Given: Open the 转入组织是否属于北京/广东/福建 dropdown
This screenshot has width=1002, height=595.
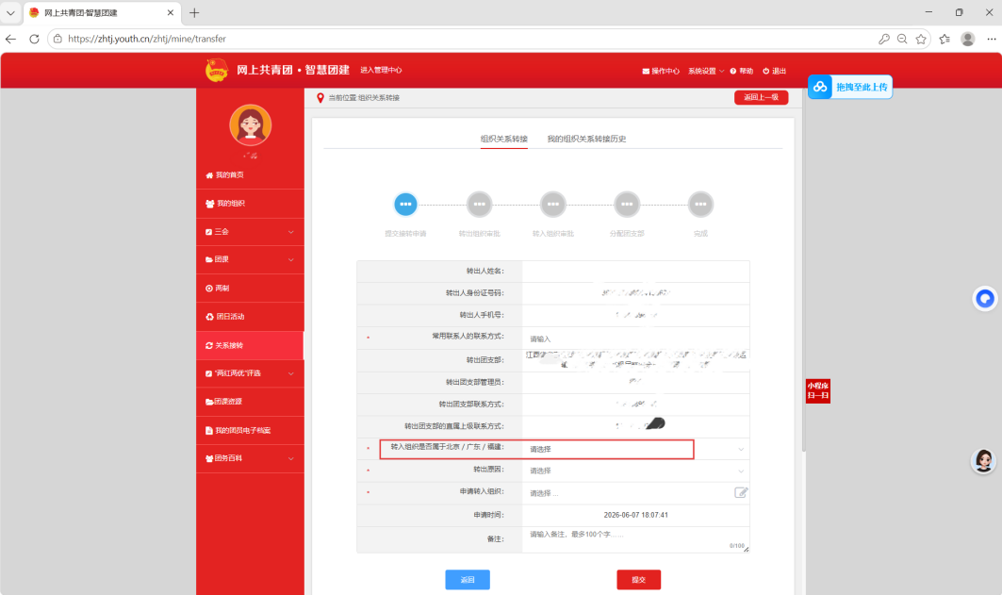Looking at the screenshot, I should (636, 449).
